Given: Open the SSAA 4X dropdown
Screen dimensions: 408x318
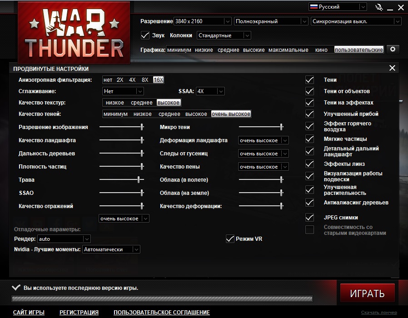Looking at the screenshot, I should pos(210,91).
